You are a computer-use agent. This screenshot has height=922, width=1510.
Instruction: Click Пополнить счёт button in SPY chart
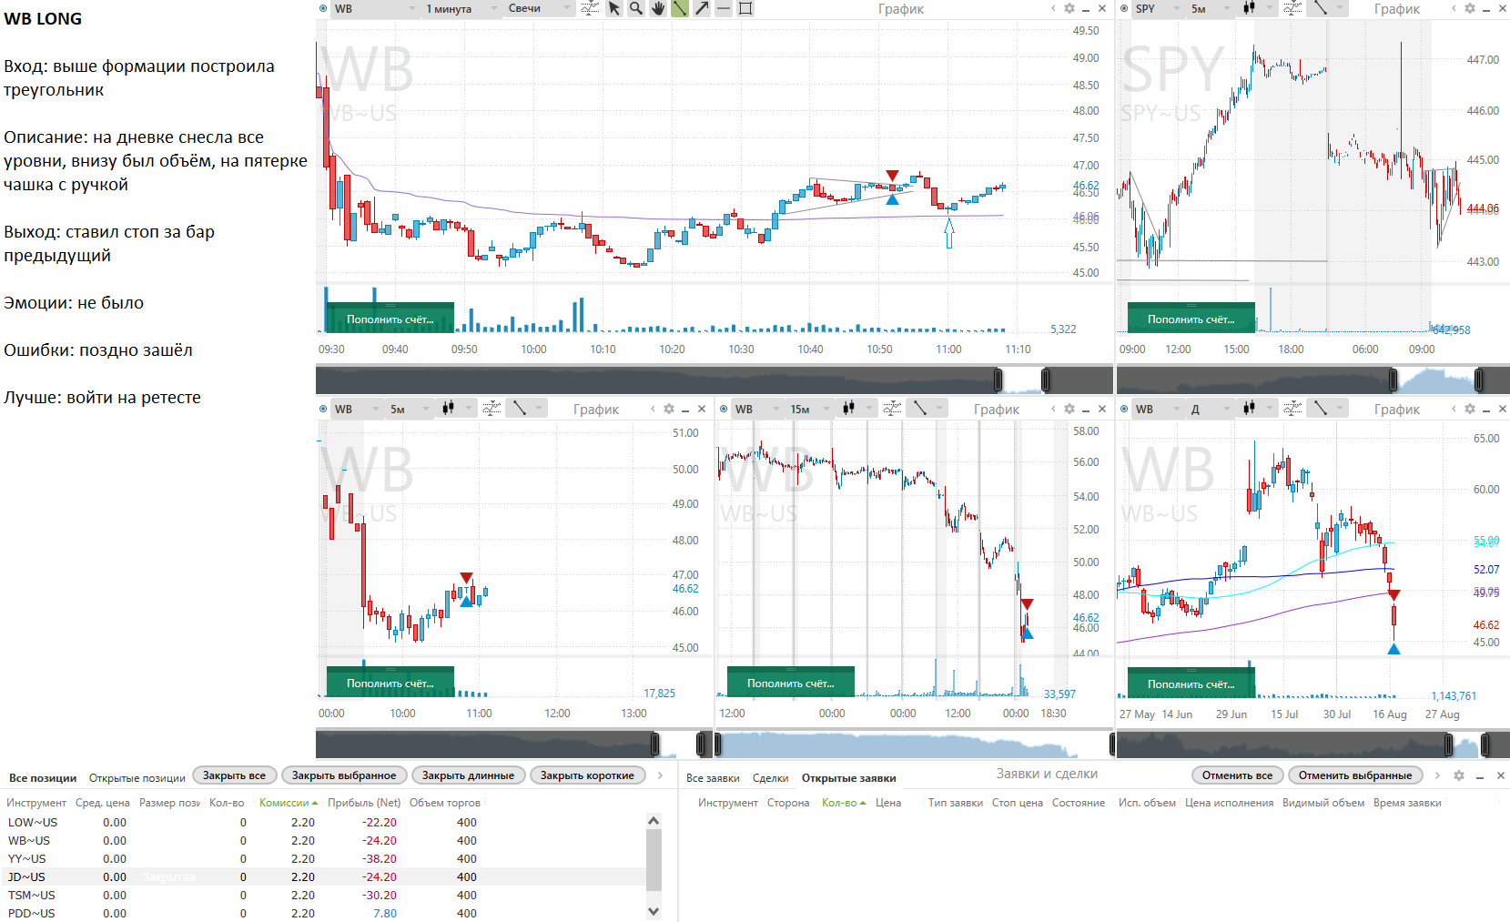point(1191,319)
